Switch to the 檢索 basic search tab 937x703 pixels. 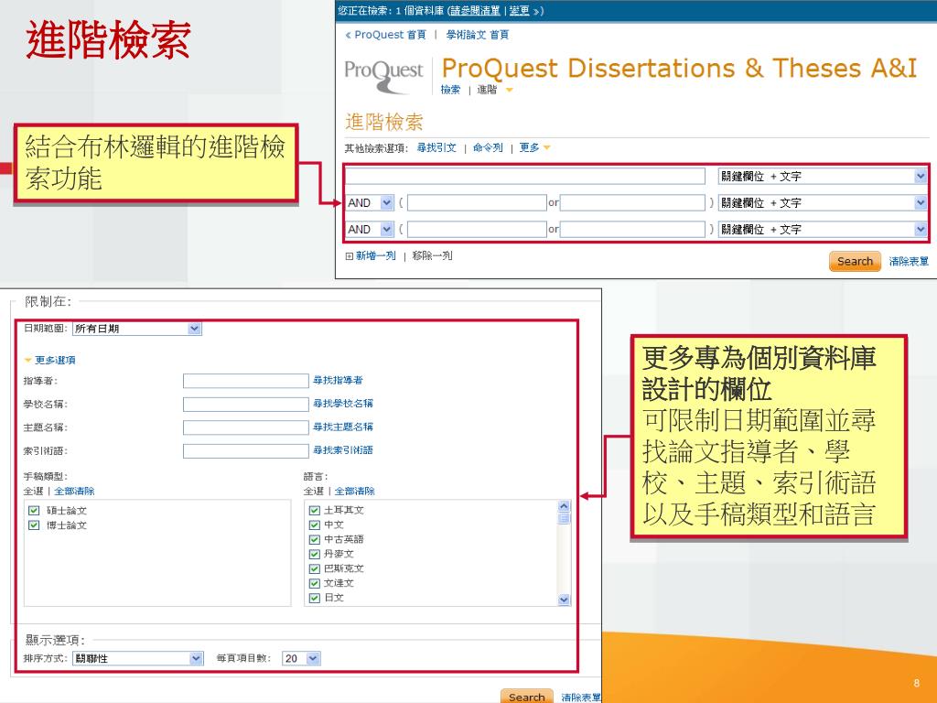coord(450,90)
